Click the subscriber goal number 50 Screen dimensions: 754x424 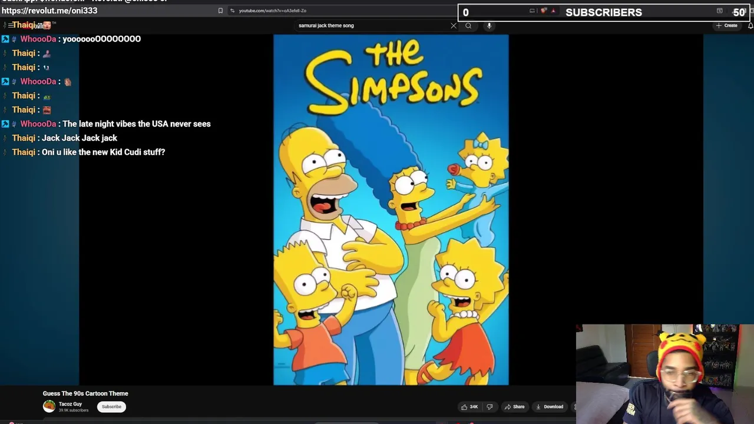tap(739, 12)
